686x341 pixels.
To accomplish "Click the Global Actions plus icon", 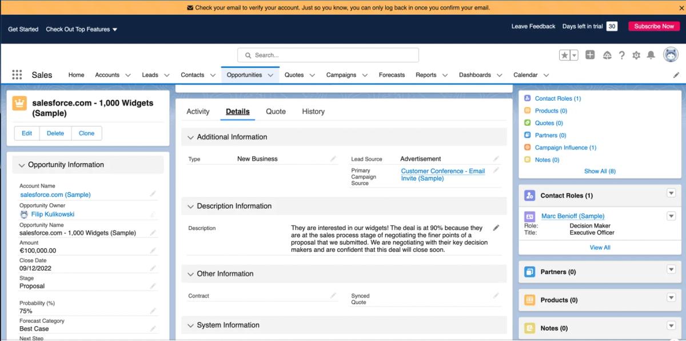I will pos(590,55).
